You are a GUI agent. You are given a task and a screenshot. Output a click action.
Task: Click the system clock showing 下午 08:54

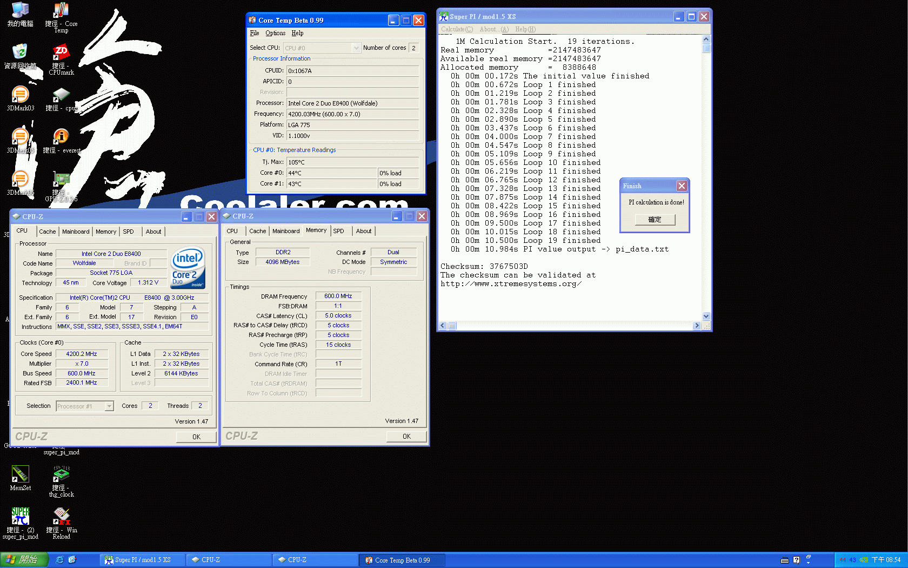click(x=886, y=560)
